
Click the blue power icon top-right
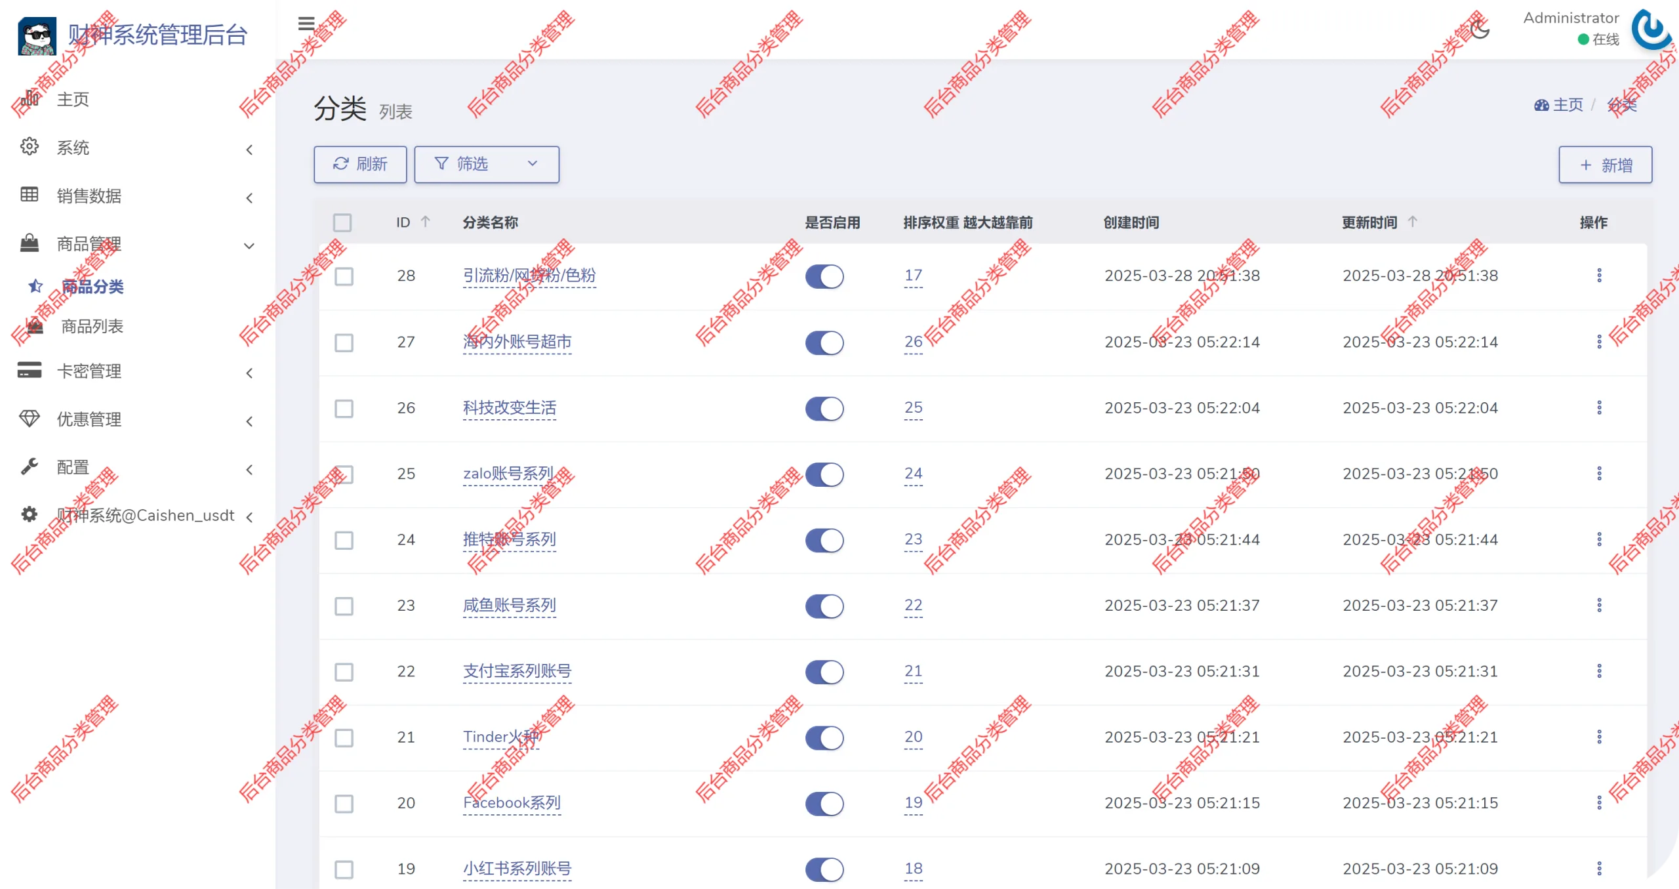(1652, 28)
